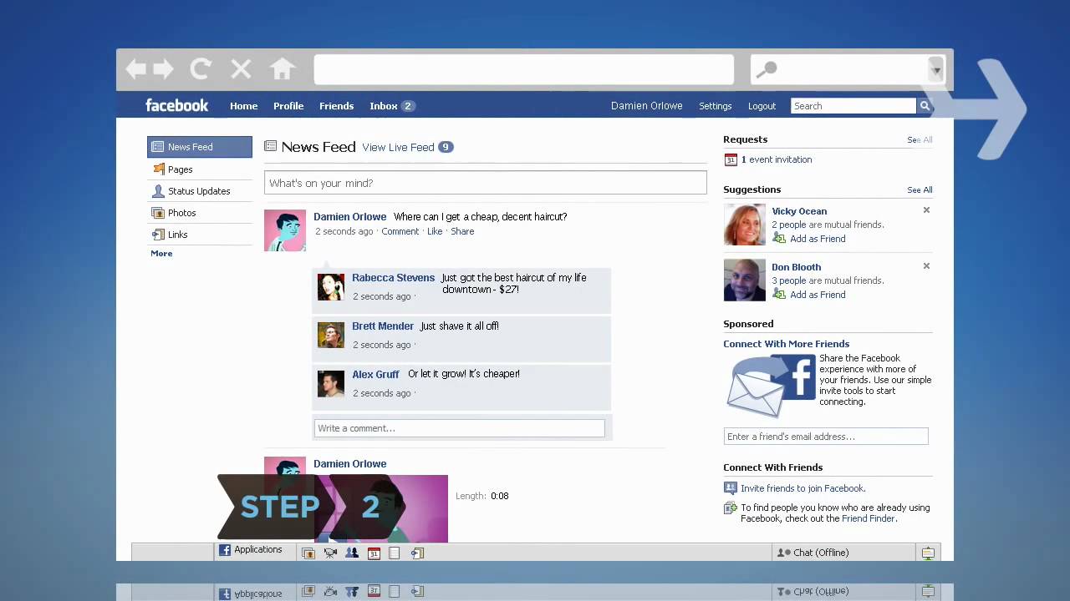Click the browser forward arrow
1070x601 pixels.
pyautogui.click(x=163, y=68)
